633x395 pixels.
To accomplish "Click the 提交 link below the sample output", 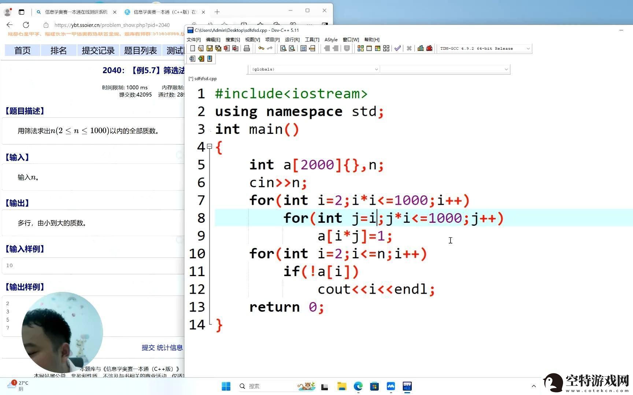I will click(148, 348).
